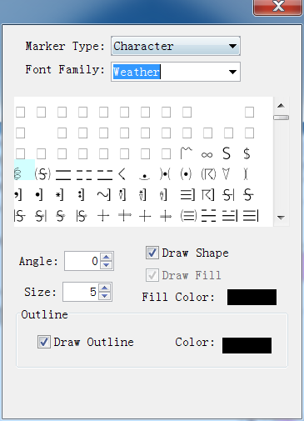Open the Fill Color swatch

click(x=252, y=297)
